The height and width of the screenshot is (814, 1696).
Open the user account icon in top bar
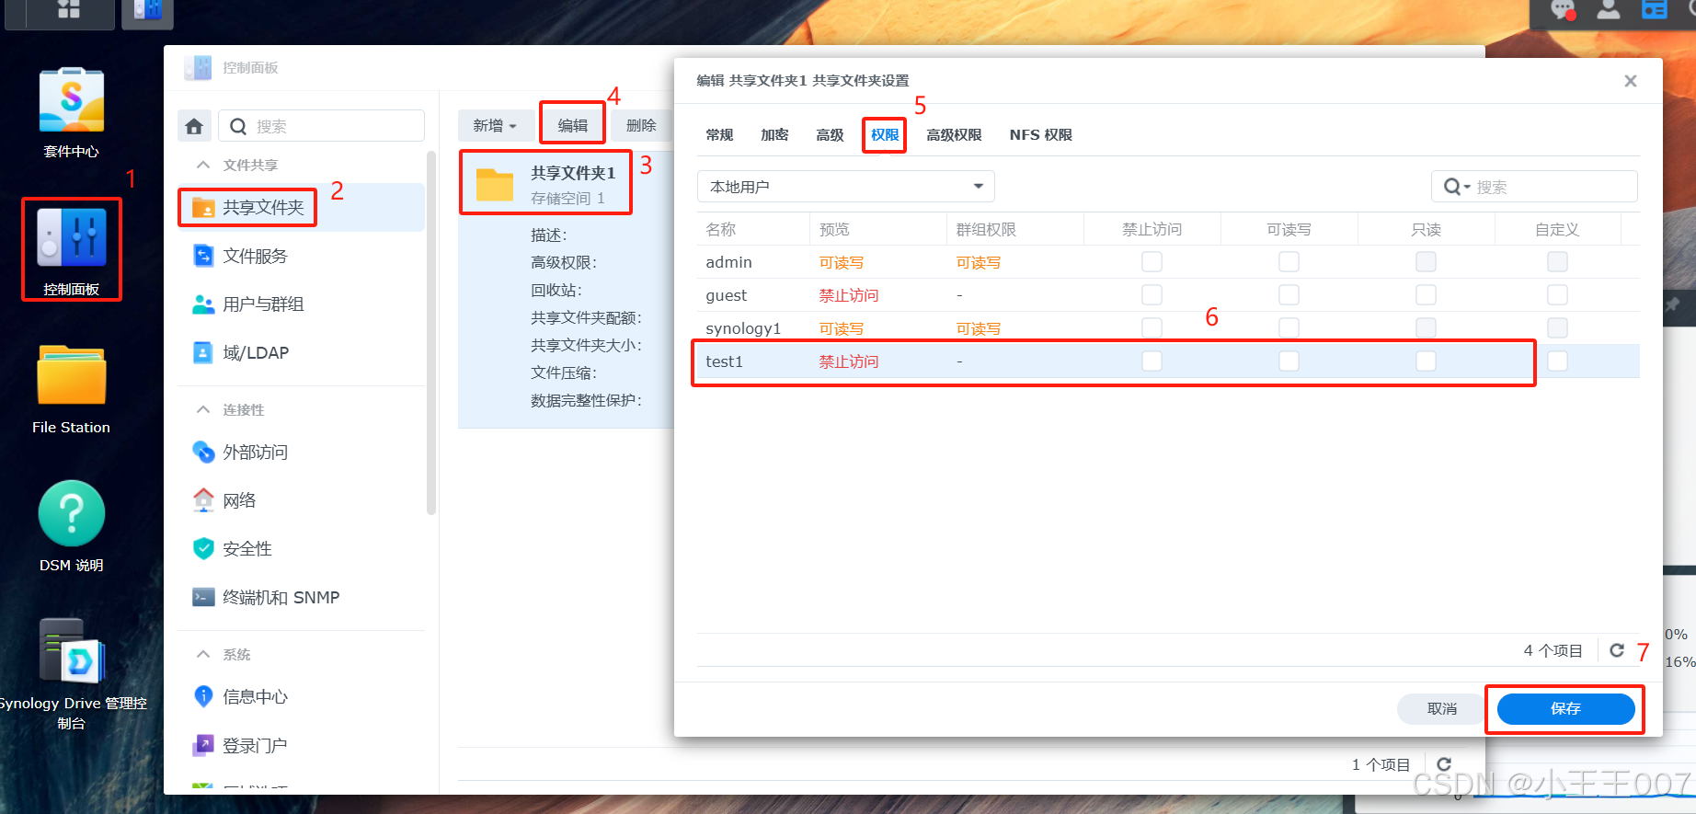pos(1609,10)
